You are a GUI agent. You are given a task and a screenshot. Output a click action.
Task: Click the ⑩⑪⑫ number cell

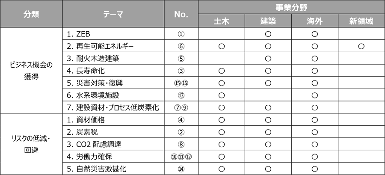pos(181,156)
